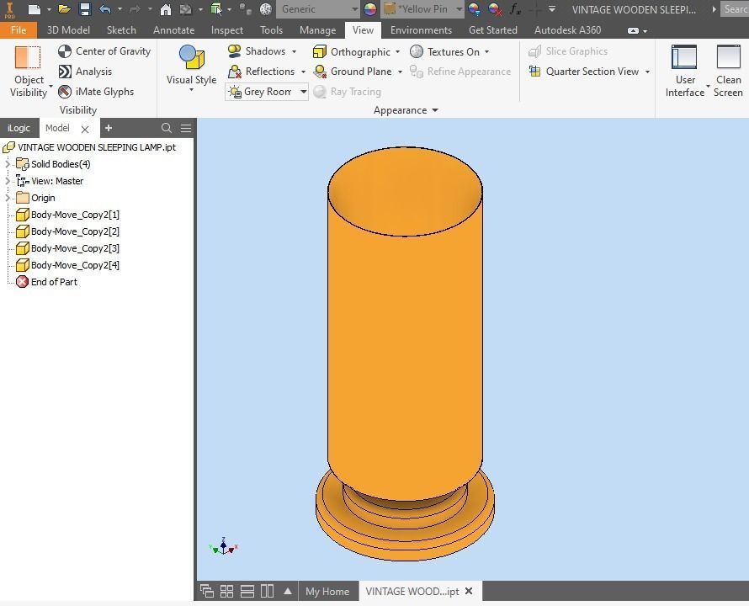Toggle Reflections display
This screenshot has height=606, width=749.
coord(261,72)
